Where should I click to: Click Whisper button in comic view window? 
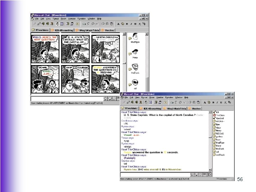114,98
